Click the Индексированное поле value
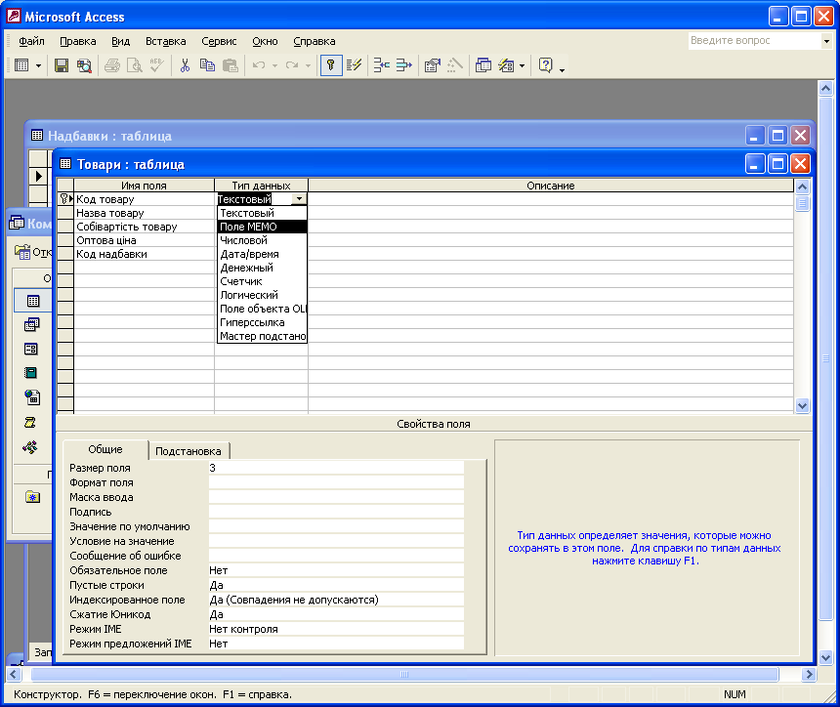 (336, 600)
